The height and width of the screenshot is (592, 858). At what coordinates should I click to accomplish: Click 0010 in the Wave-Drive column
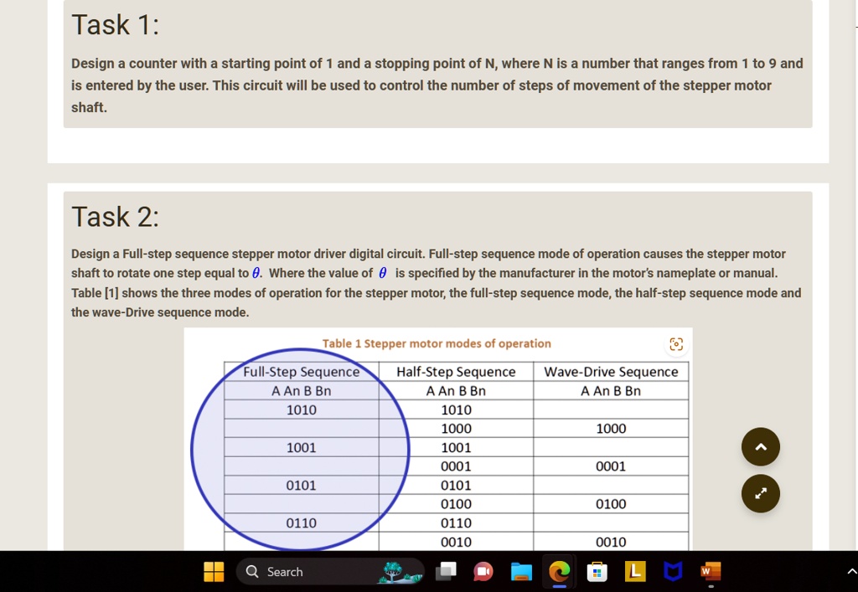(x=611, y=542)
